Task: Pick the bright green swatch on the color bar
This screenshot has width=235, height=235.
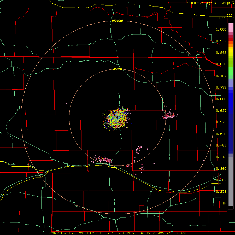Action: click(231, 71)
